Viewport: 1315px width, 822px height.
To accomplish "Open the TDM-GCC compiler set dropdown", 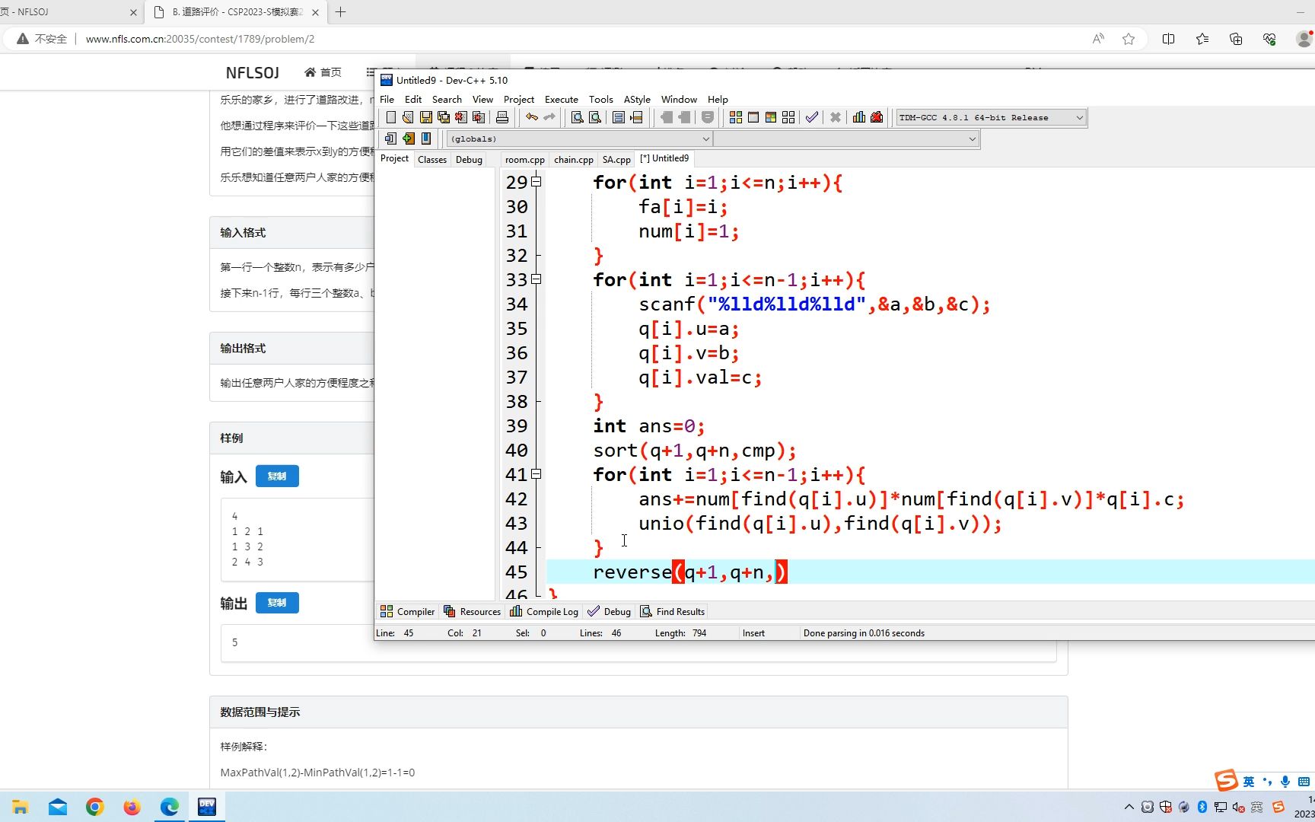I will [991, 117].
